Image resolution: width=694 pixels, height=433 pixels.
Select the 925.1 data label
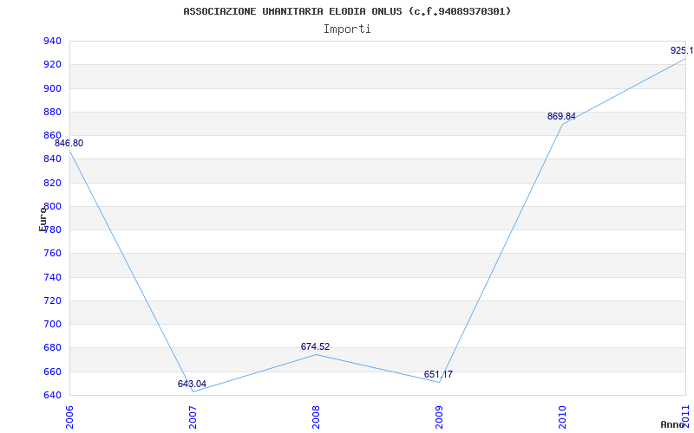[682, 51]
